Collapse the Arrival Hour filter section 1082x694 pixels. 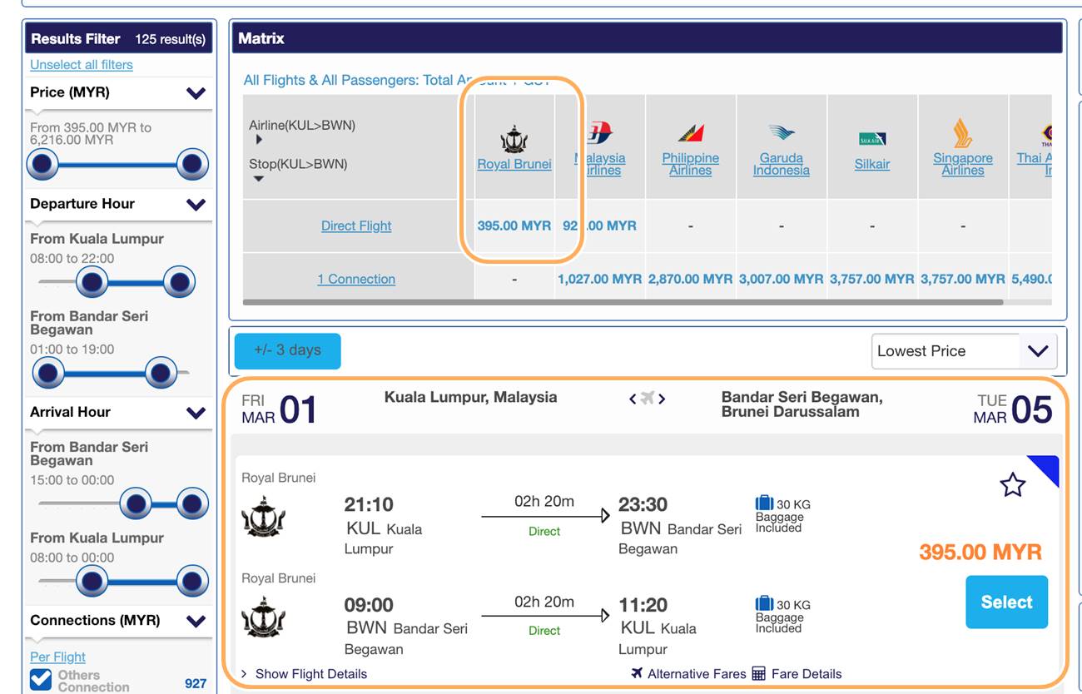(196, 413)
